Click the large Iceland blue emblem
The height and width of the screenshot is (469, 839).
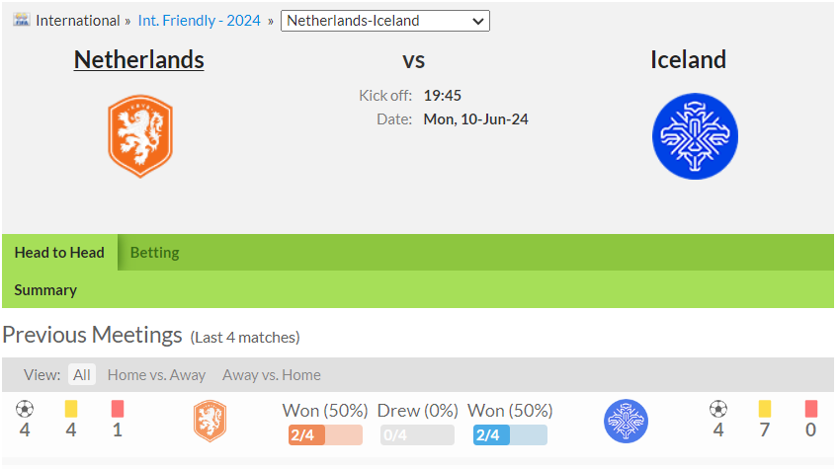coord(695,136)
